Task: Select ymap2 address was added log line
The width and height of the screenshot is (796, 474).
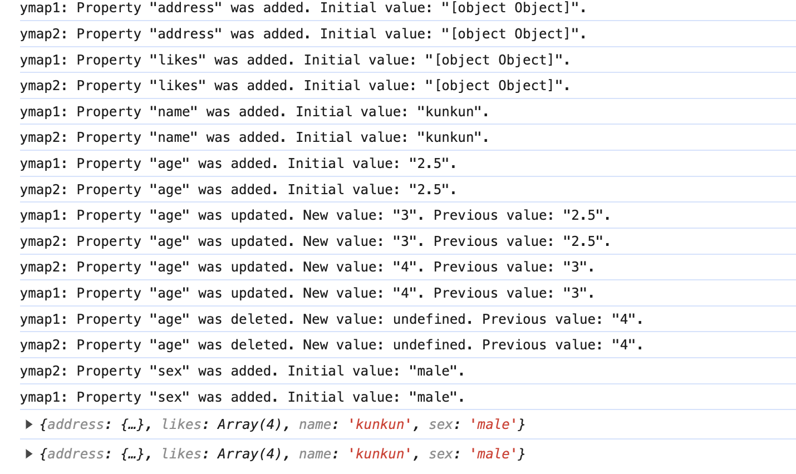Action: (303, 34)
